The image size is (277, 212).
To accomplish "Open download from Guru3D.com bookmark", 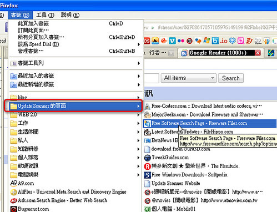I will (210, 149).
